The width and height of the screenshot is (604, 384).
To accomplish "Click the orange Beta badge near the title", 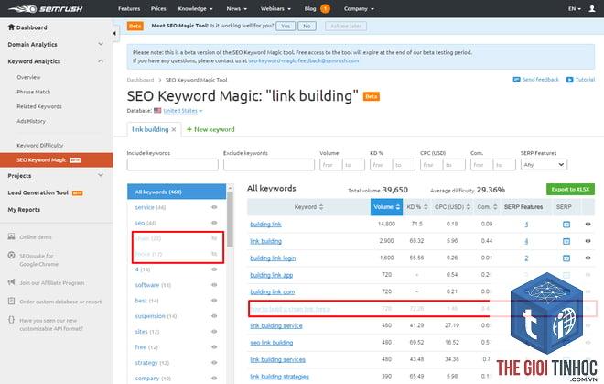I will (372, 96).
